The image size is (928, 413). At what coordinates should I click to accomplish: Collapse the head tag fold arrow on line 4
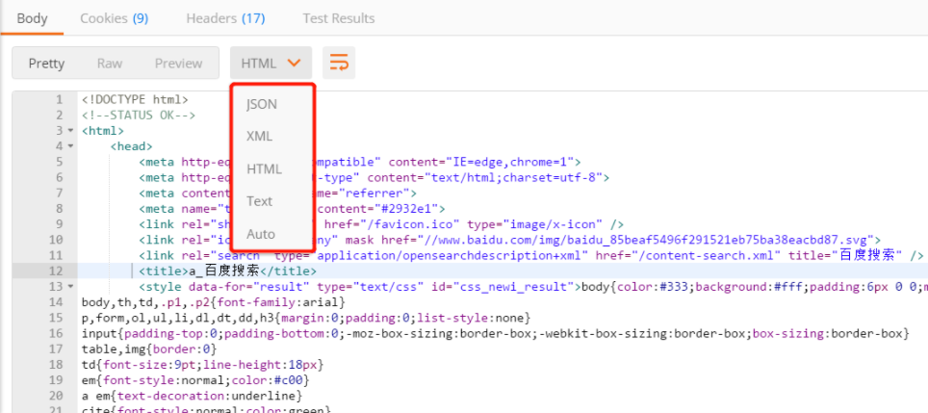(71, 146)
